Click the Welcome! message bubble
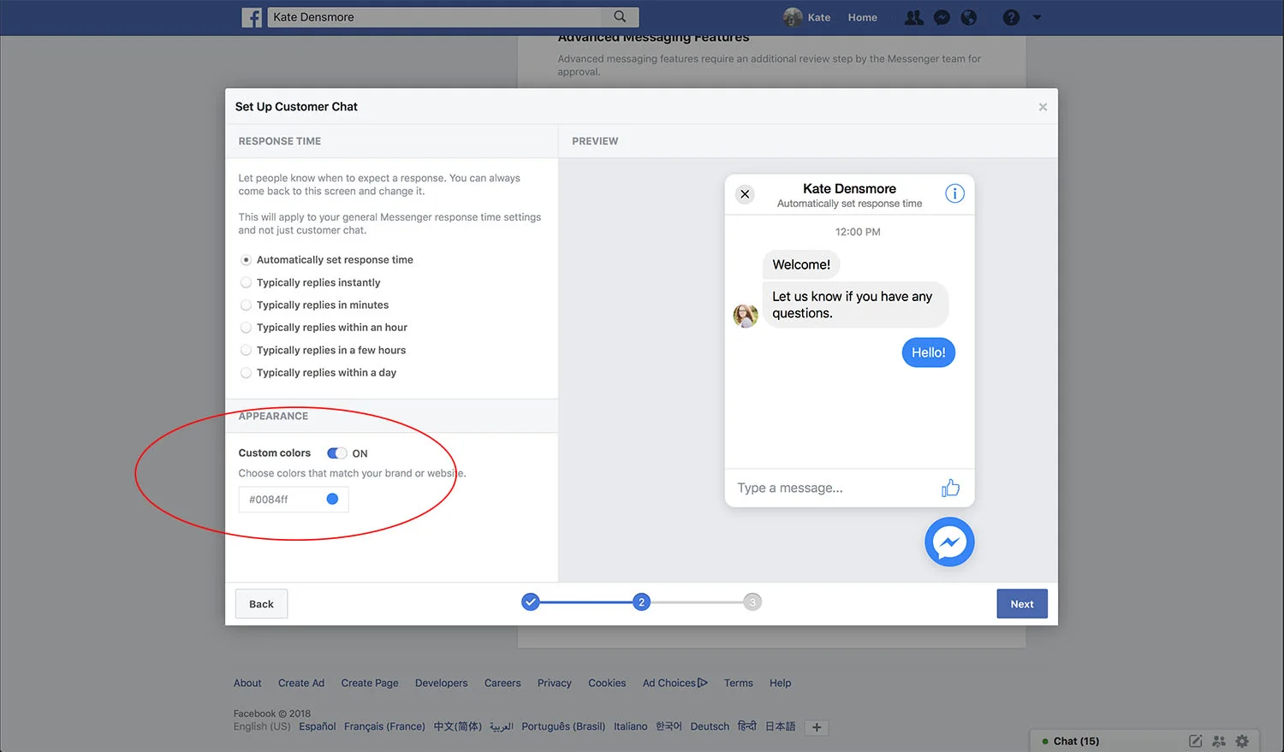Image resolution: width=1284 pixels, height=752 pixels. pyautogui.click(x=801, y=264)
